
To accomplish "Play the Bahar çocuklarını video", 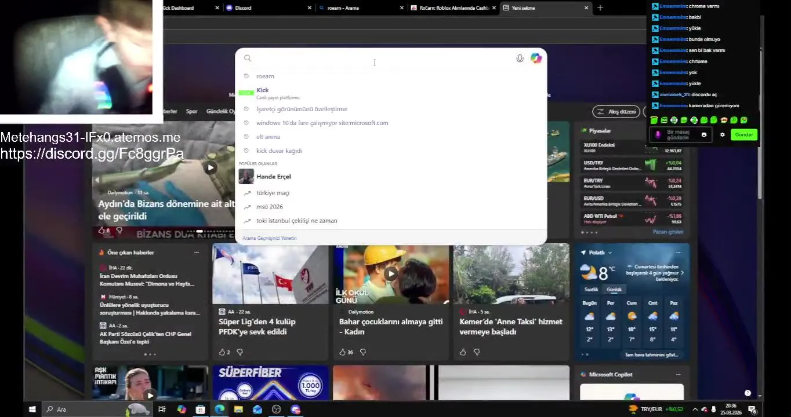I will pyautogui.click(x=391, y=273).
